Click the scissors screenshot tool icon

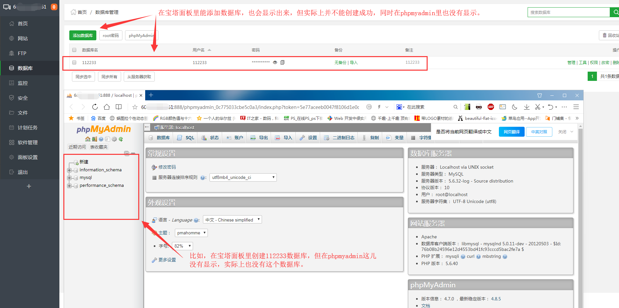[x=538, y=107]
